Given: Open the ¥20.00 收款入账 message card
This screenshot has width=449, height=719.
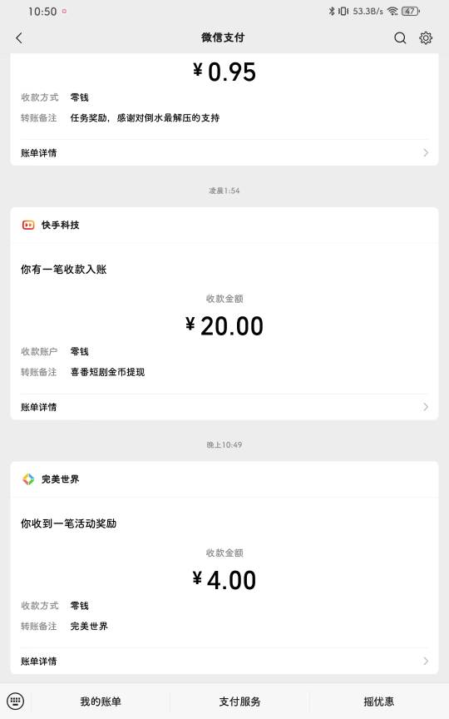Looking at the screenshot, I should click(x=224, y=313).
